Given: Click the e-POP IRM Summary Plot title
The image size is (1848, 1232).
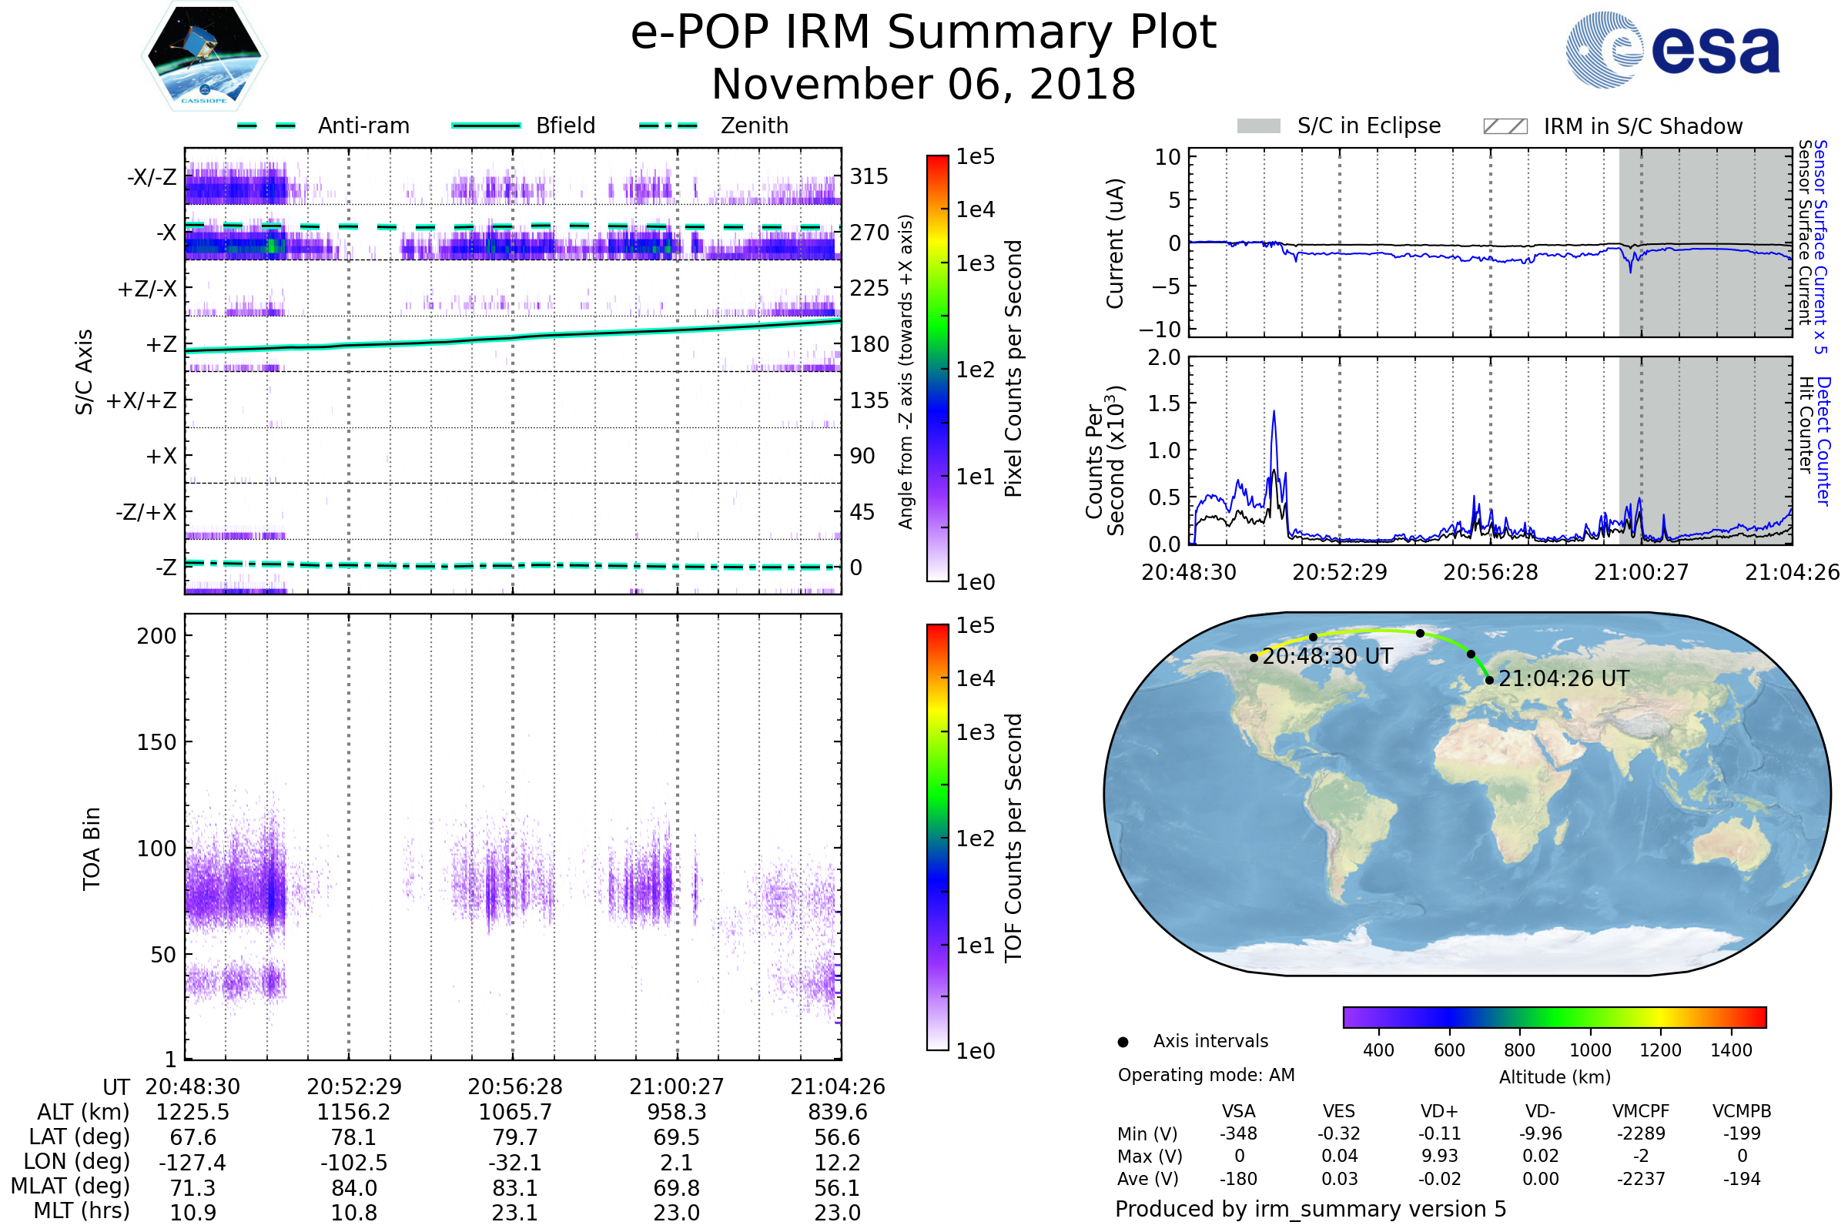Looking at the screenshot, I should click(x=923, y=33).
